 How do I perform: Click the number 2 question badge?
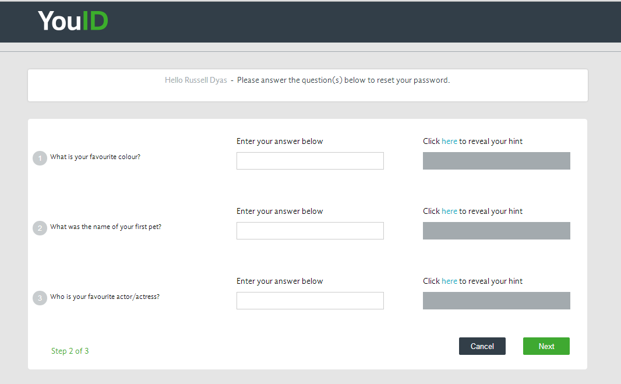[x=40, y=228]
